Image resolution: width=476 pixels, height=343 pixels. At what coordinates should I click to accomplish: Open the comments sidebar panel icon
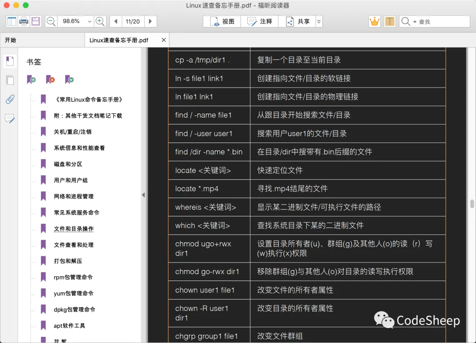pos(10,118)
